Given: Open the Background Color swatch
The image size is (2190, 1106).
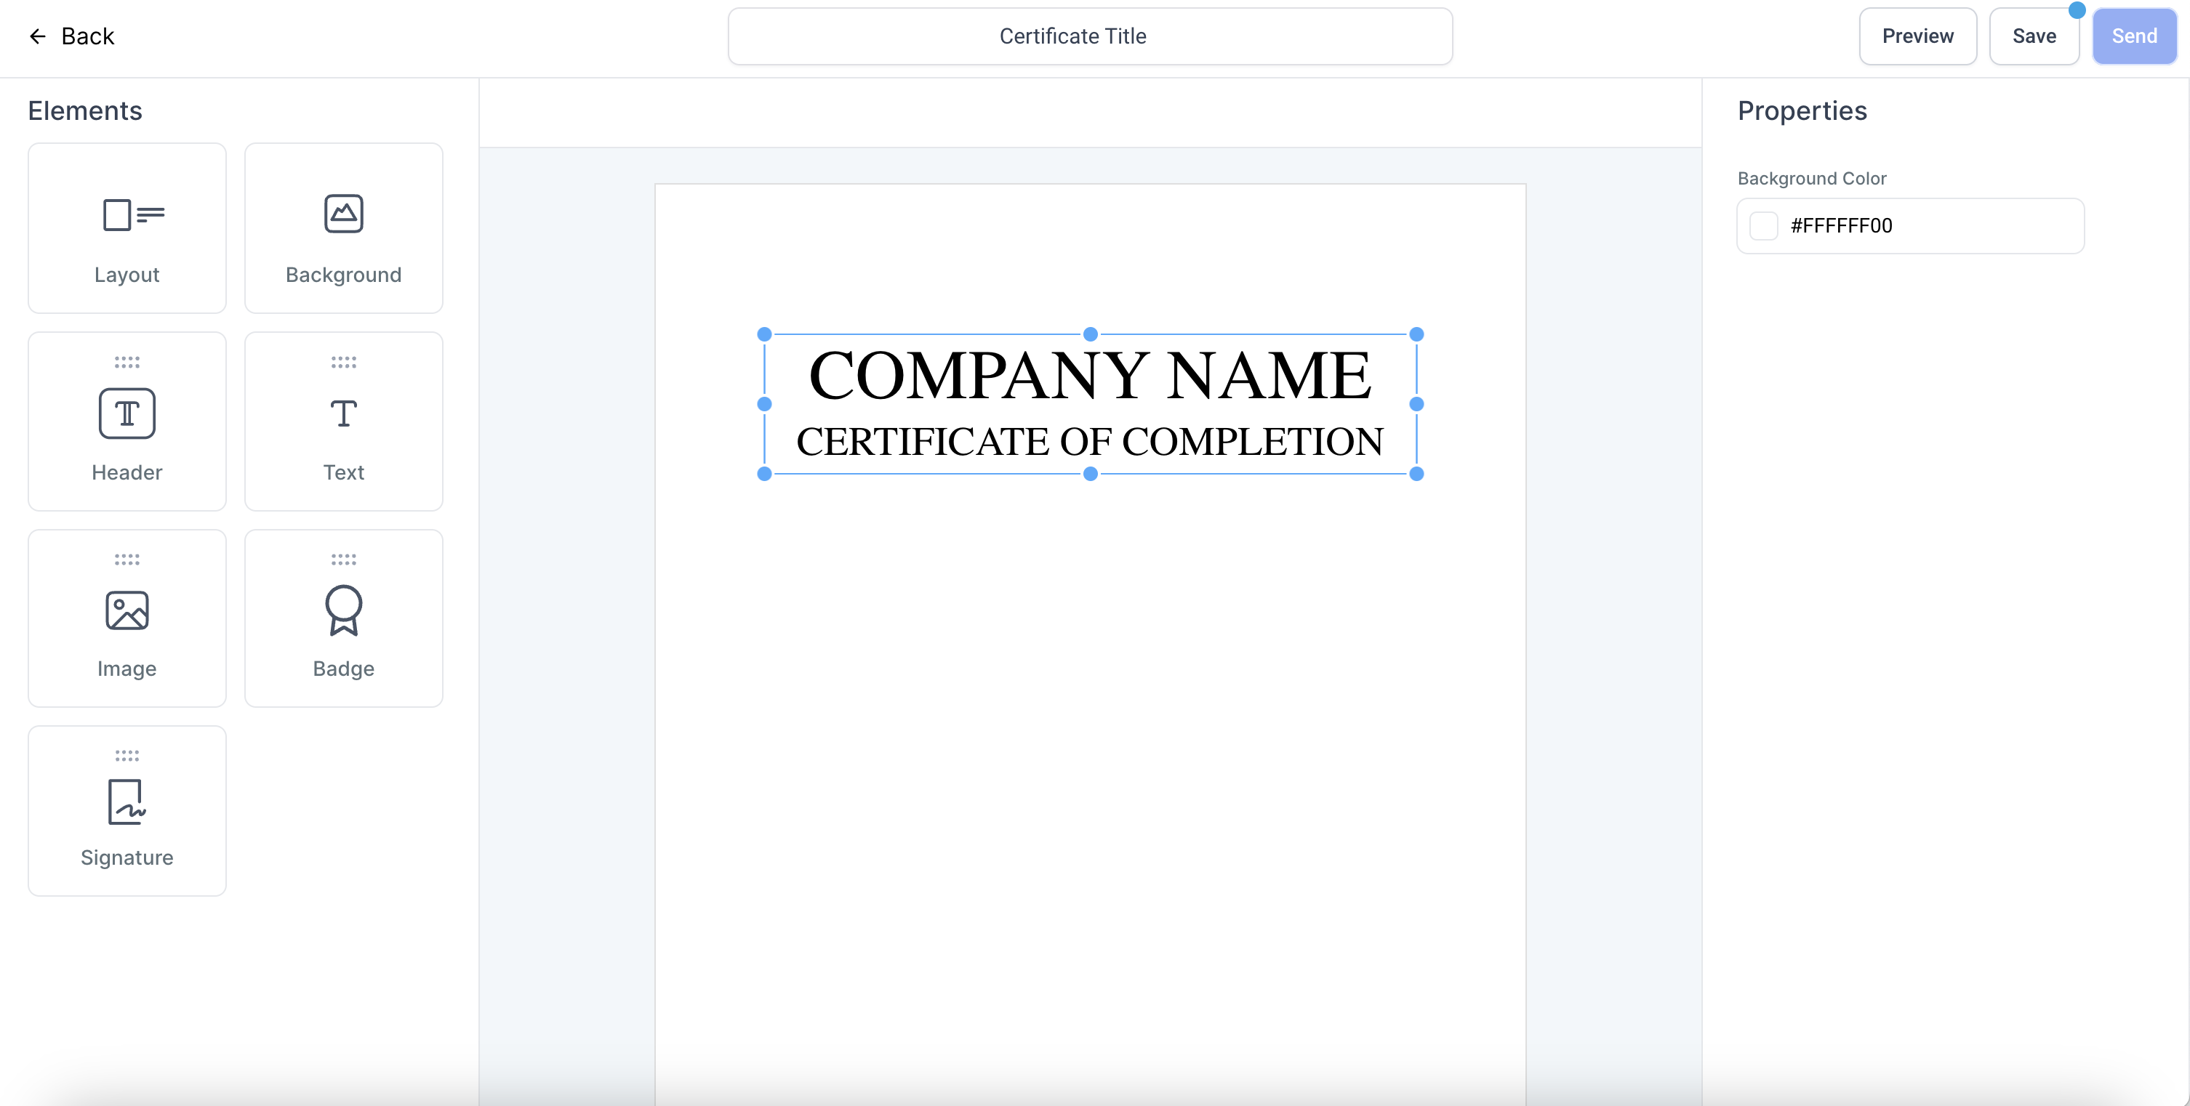Looking at the screenshot, I should pos(1764,226).
